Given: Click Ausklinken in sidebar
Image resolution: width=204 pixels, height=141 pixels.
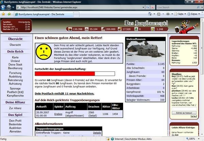Looking at the screenshot, I should click(x=15, y=128).
